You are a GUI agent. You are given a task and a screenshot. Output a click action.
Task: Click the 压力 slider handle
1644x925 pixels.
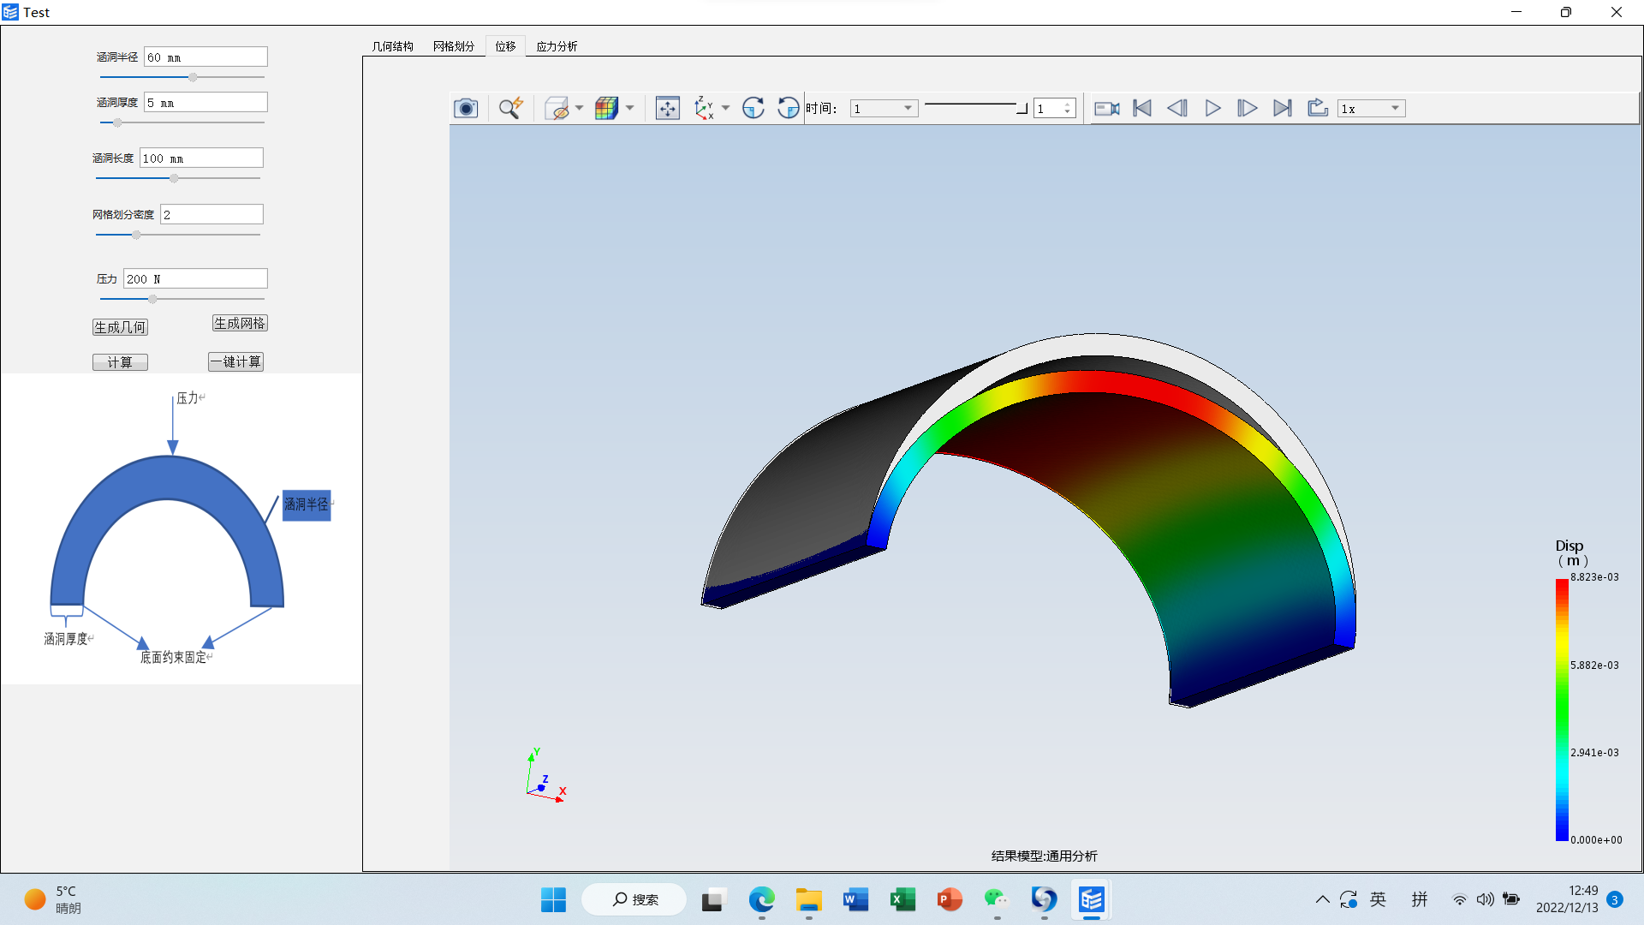pos(152,299)
